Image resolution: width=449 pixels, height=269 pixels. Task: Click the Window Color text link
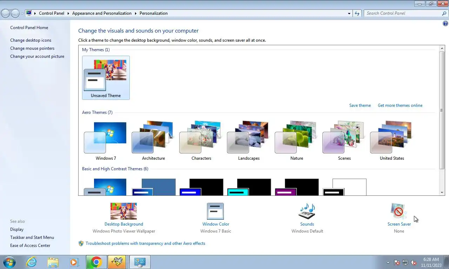(215, 224)
